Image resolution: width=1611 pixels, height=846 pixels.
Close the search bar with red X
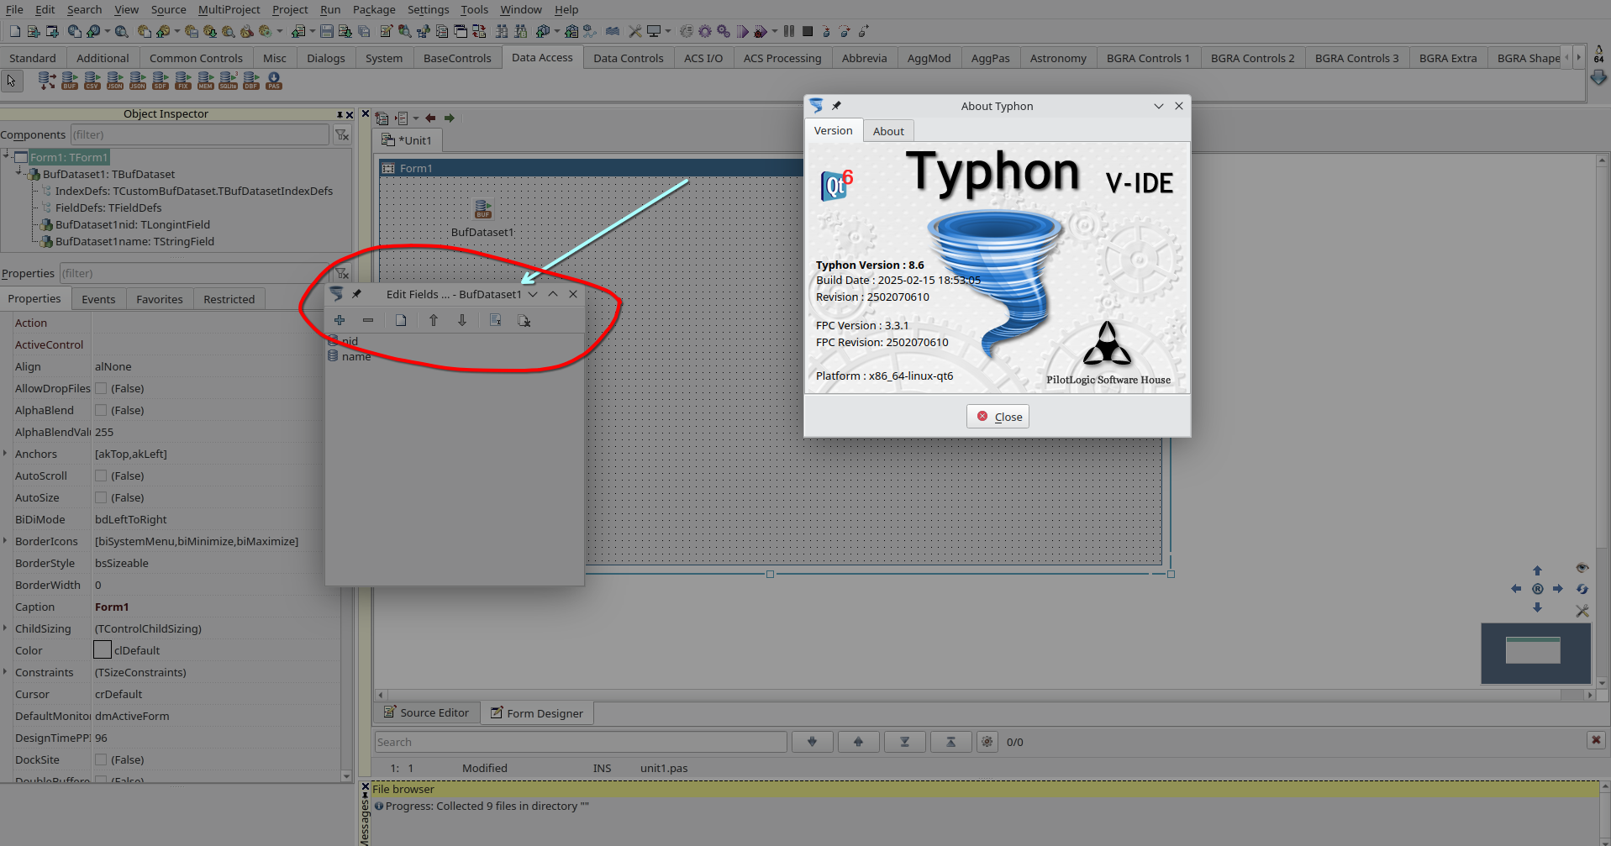pos(1596,740)
